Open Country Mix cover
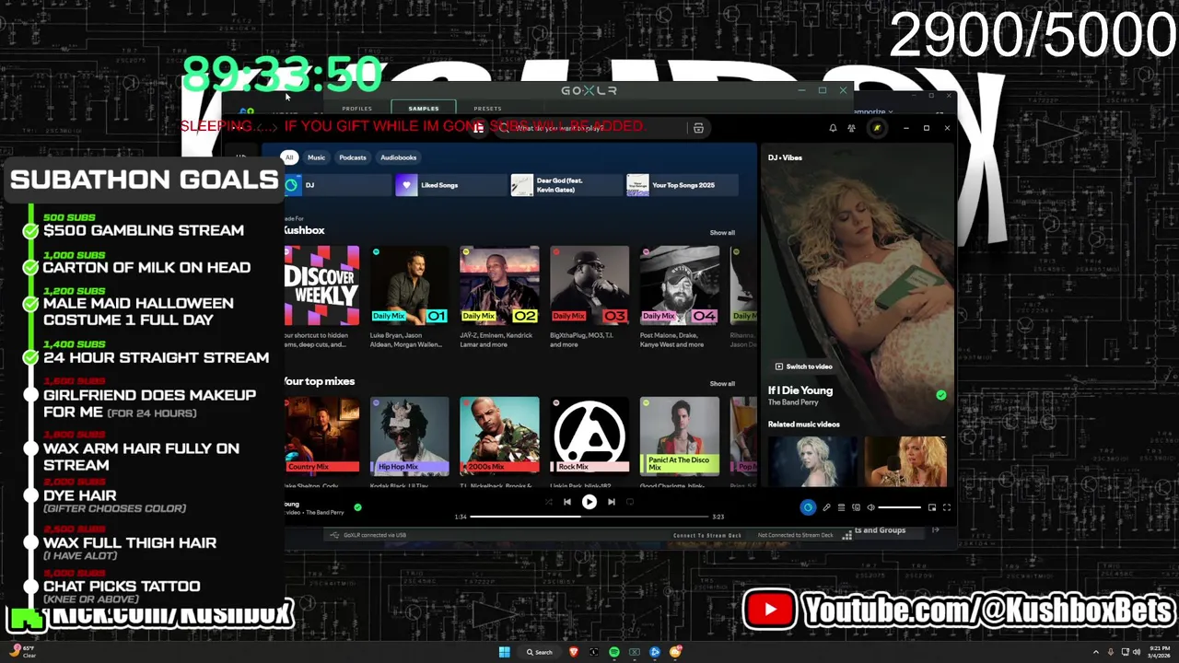Screen dimensions: 1179x663 click(x=321, y=436)
